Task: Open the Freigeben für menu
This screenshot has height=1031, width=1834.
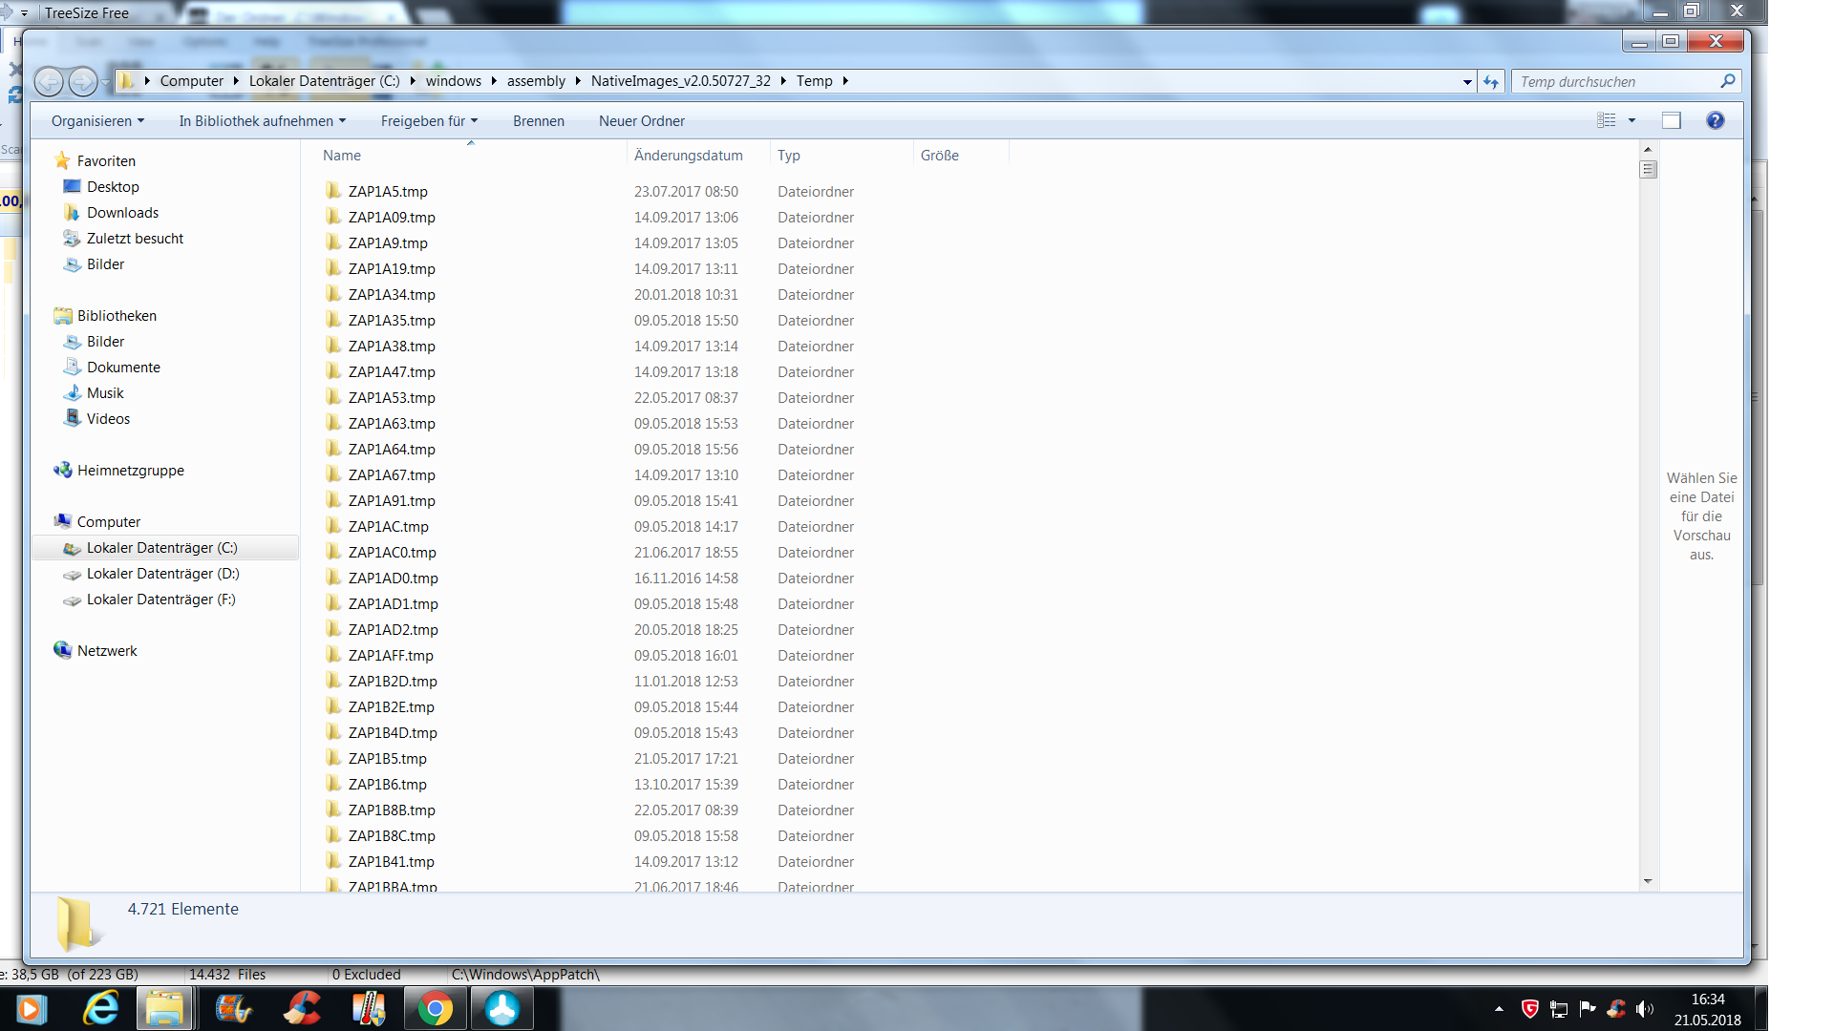Action: tap(429, 121)
